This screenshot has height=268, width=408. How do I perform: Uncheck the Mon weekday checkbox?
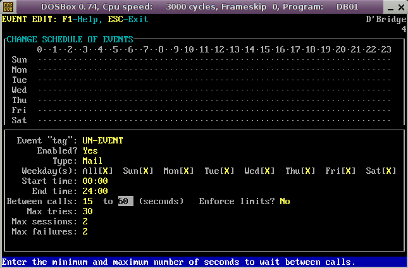(187, 171)
